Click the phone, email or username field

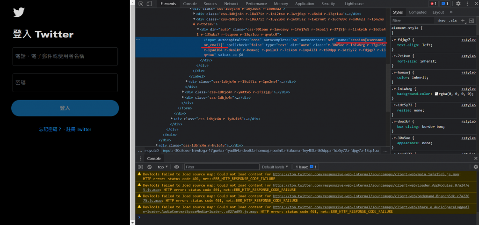[x=65, y=57]
